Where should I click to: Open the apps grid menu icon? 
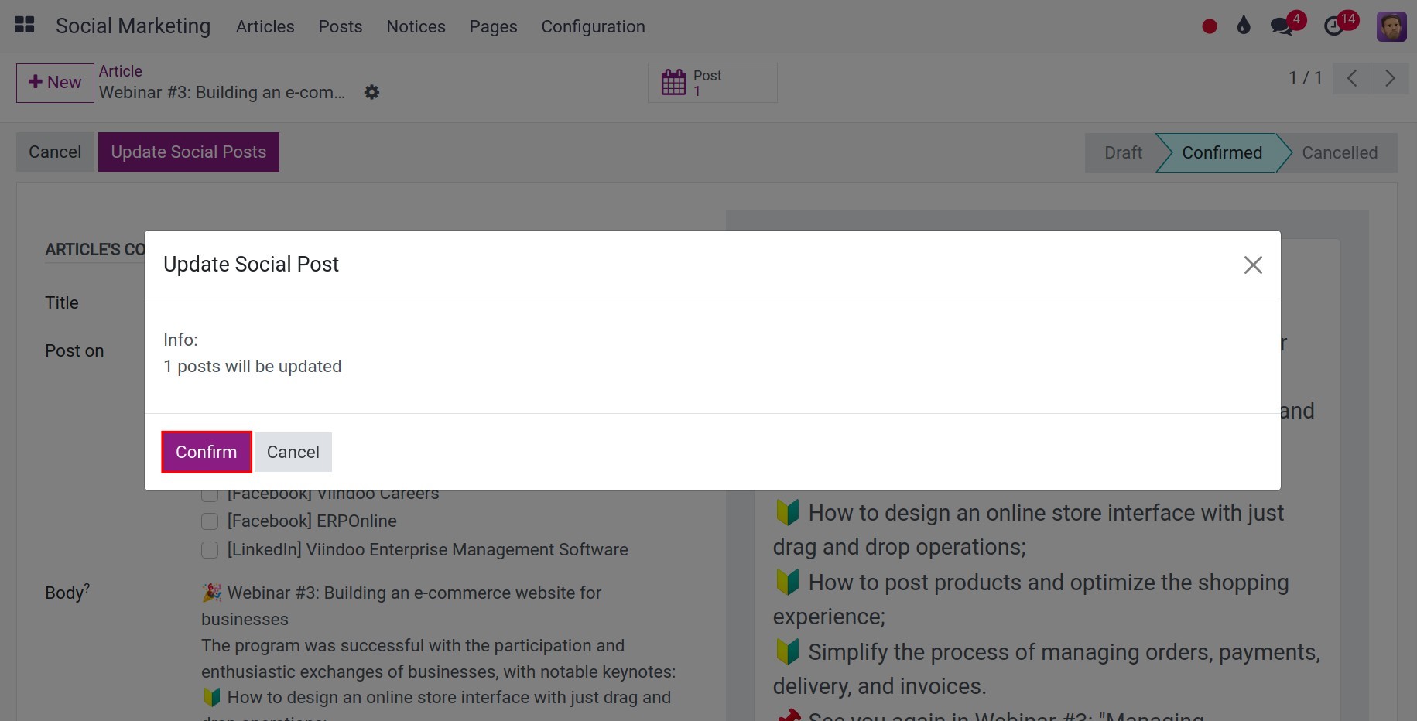[x=25, y=26]
